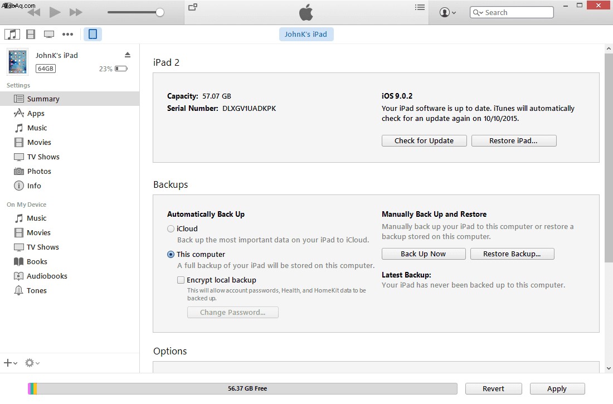
Task: Click the Back Up Now button
Action: coord(424,254)
